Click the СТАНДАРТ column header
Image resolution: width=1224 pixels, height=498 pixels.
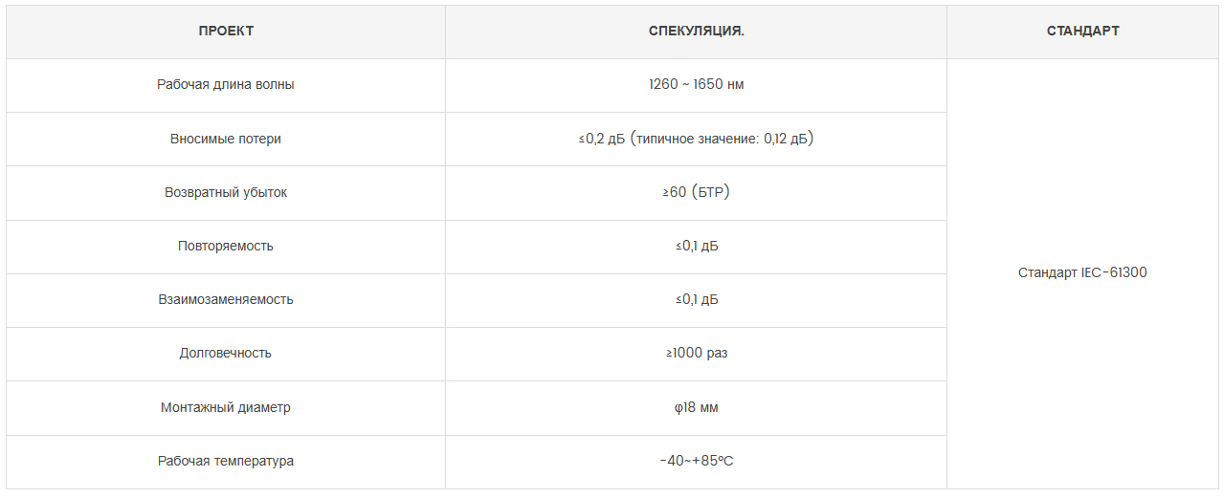coord(1082,31)
